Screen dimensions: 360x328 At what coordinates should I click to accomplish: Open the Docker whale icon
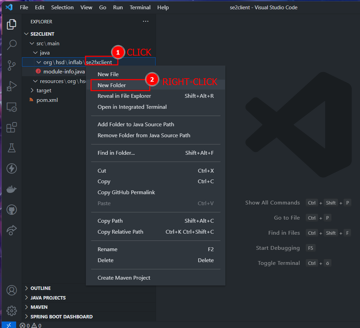click(11, 189)
